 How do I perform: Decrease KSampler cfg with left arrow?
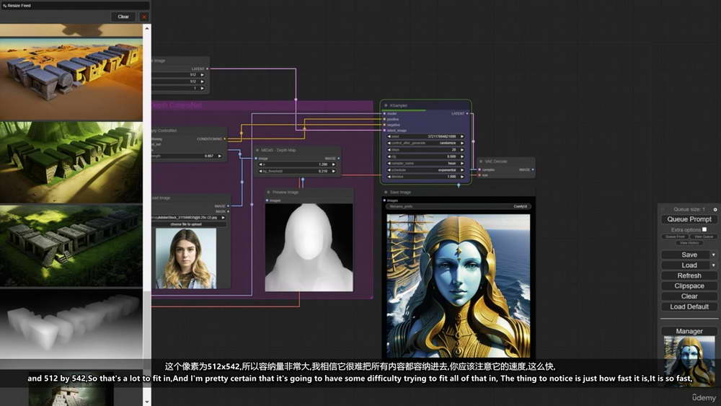[389, 156]
